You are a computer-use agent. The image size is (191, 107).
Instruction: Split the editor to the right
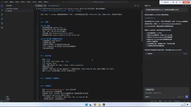pos(138,6)
